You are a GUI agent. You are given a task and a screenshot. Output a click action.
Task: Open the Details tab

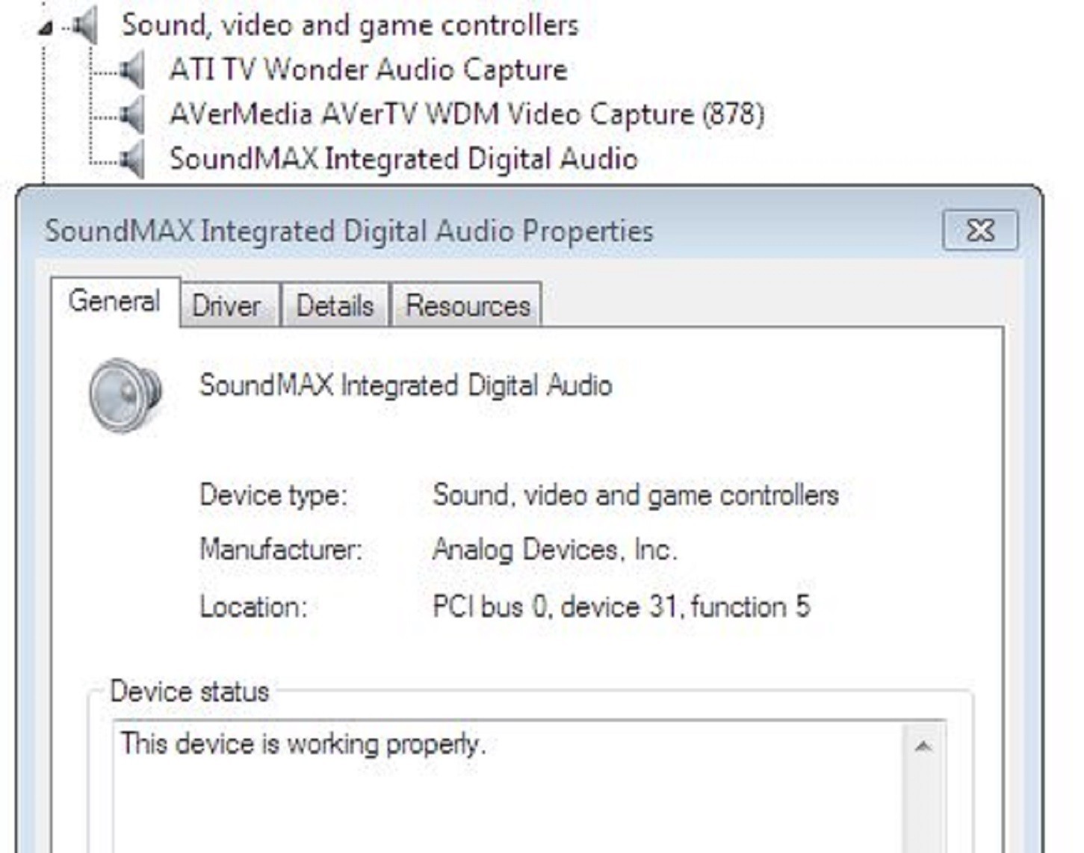pos(335,305)
